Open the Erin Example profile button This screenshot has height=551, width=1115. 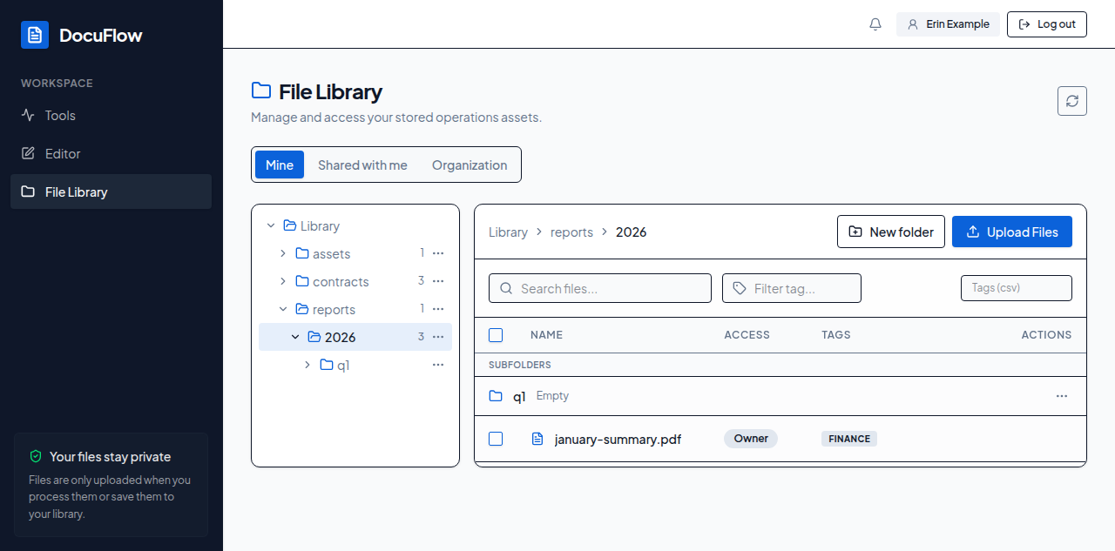pyautogui.click(x=948, y=24)
